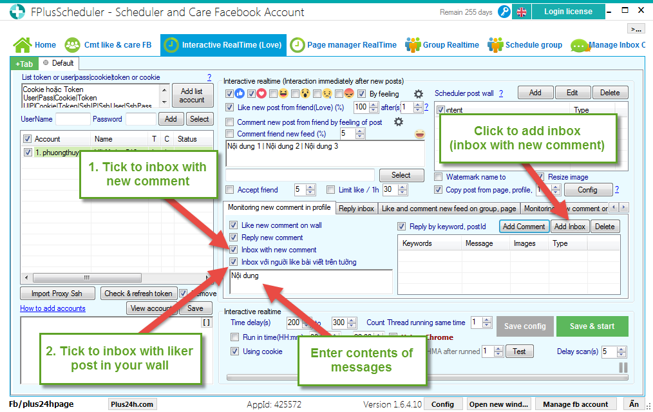Viewport: 653px width, 412px height.
Task: Click the license key icon
Action: coord(504,12)
